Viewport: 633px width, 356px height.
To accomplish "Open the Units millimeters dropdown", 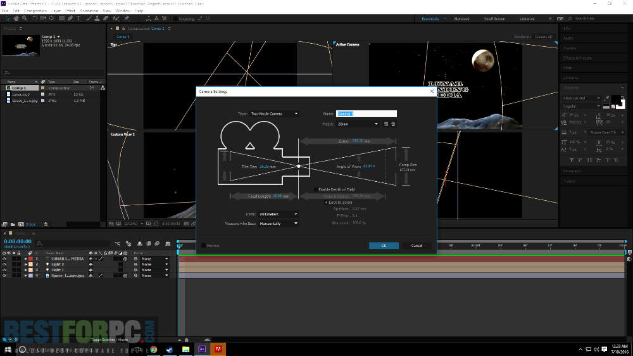I will click(278, 214).
